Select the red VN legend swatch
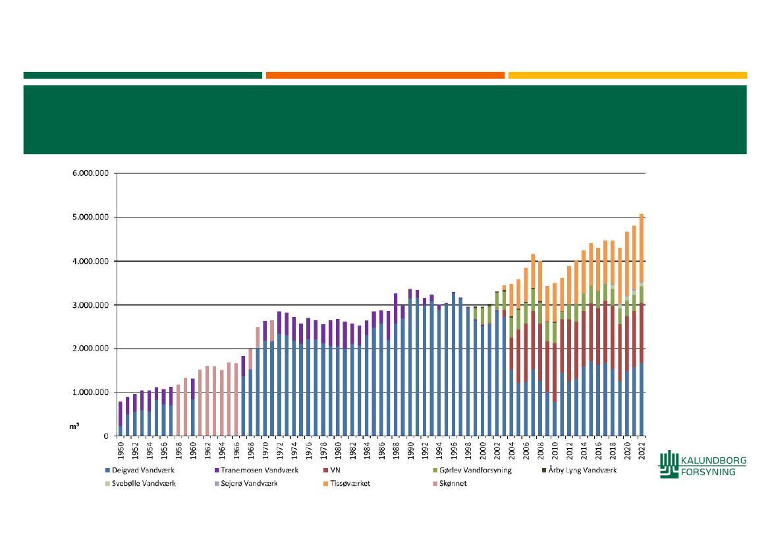This screenshot has width=770, height=545. tap(325, 471)
